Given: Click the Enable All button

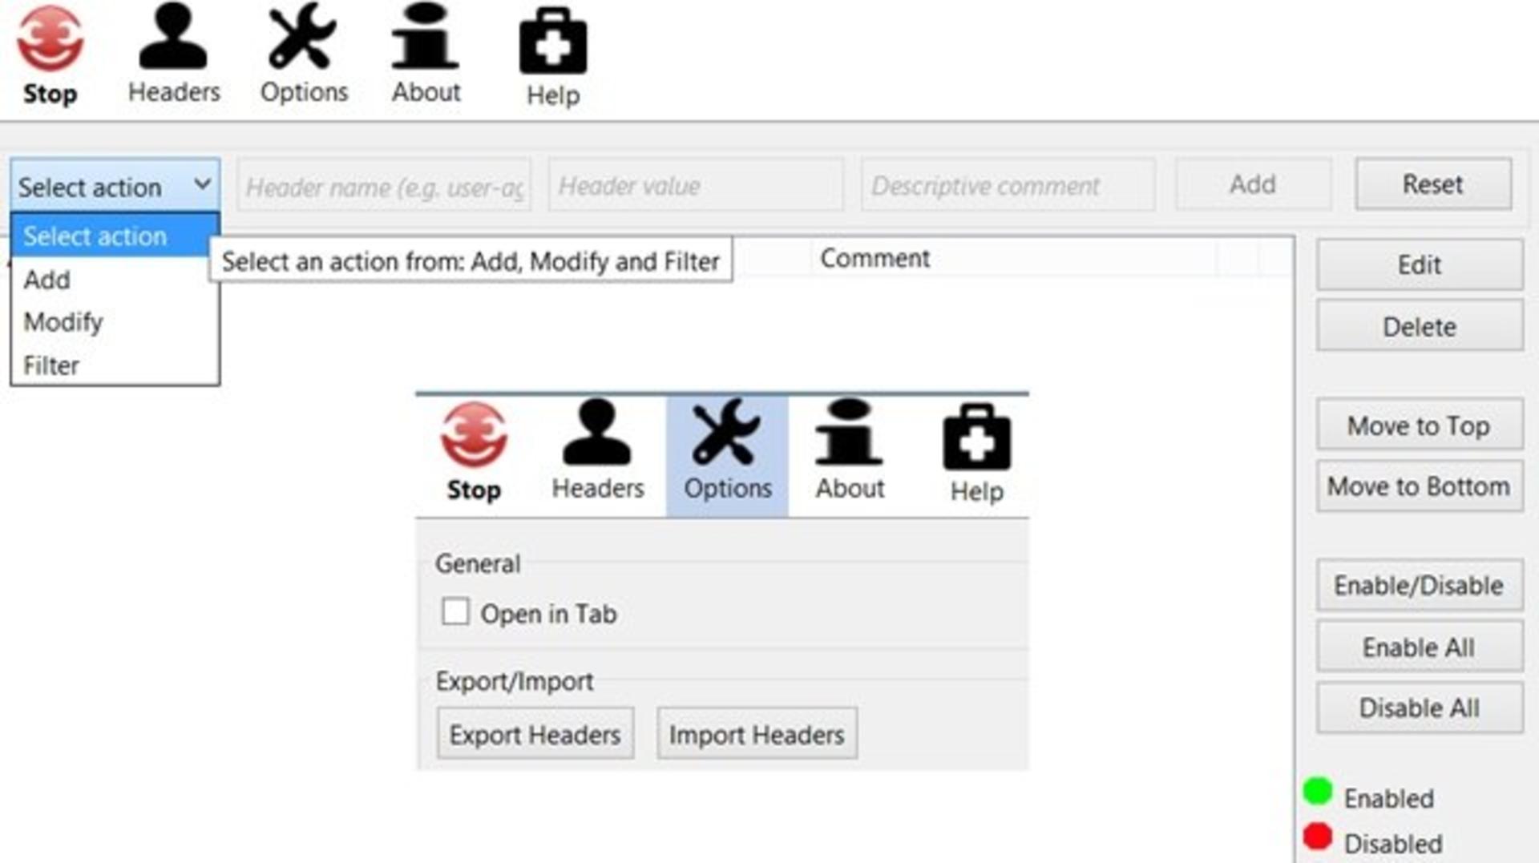Looking at the screenshot, I should (1420, 647).
